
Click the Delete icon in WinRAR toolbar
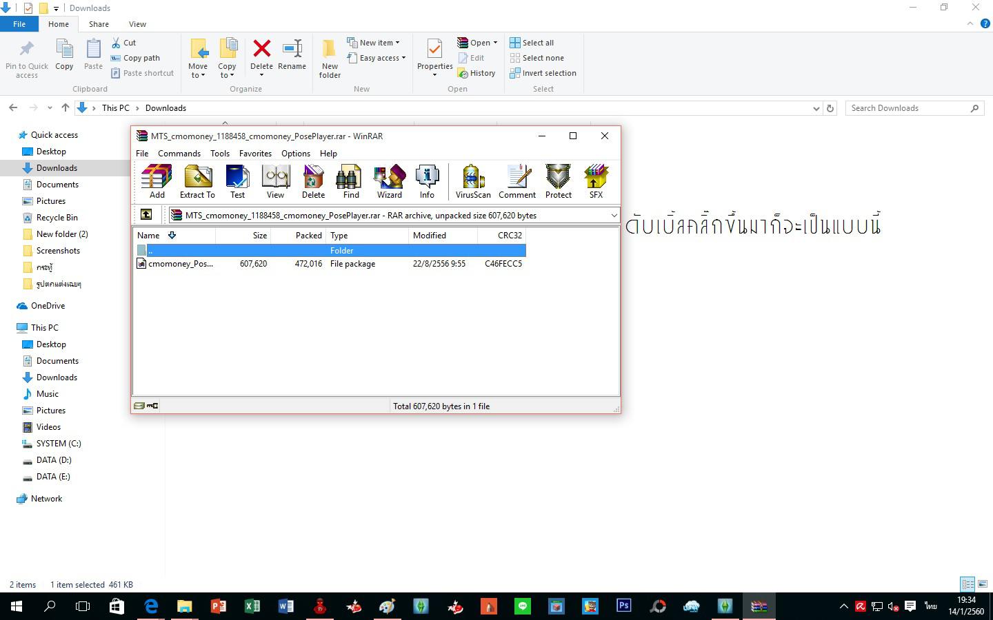pyautogui.click(x=313, y=182)
